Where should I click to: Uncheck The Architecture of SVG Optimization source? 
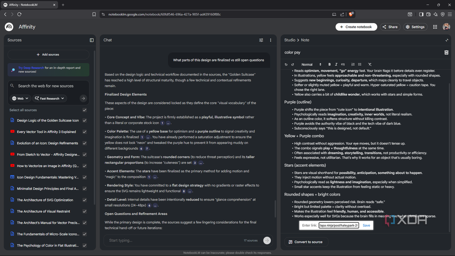tap(85, 200)
